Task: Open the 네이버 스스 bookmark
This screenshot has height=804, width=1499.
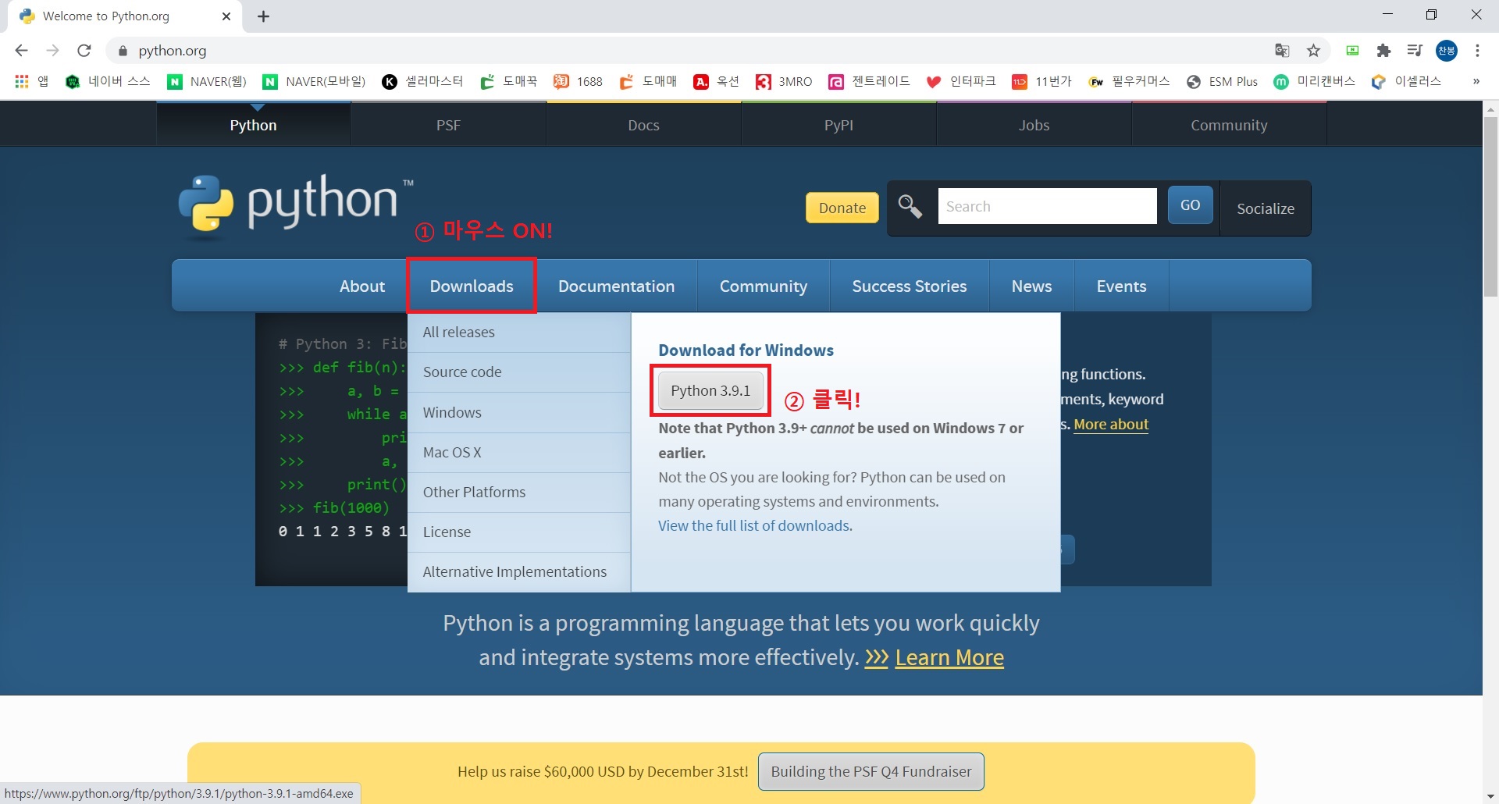Action: [x=109, y=81]
